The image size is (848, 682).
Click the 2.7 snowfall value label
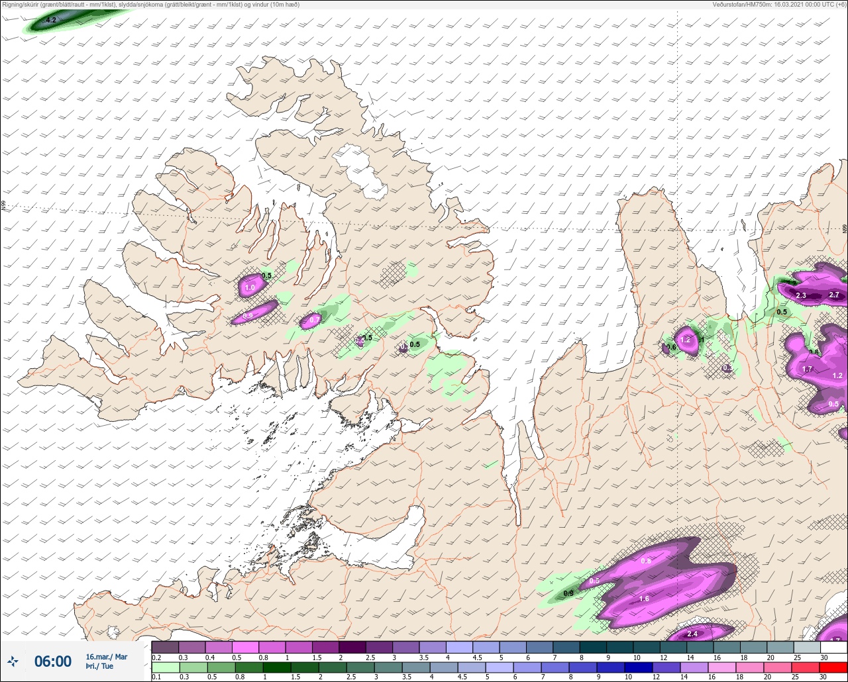pyautogui.click(x=834, y=295)
